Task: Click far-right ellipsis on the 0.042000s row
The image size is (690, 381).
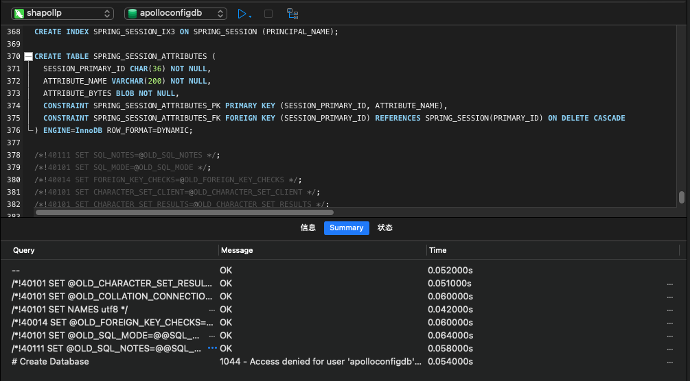Action: pyautogui.click(x=670, y=310)
